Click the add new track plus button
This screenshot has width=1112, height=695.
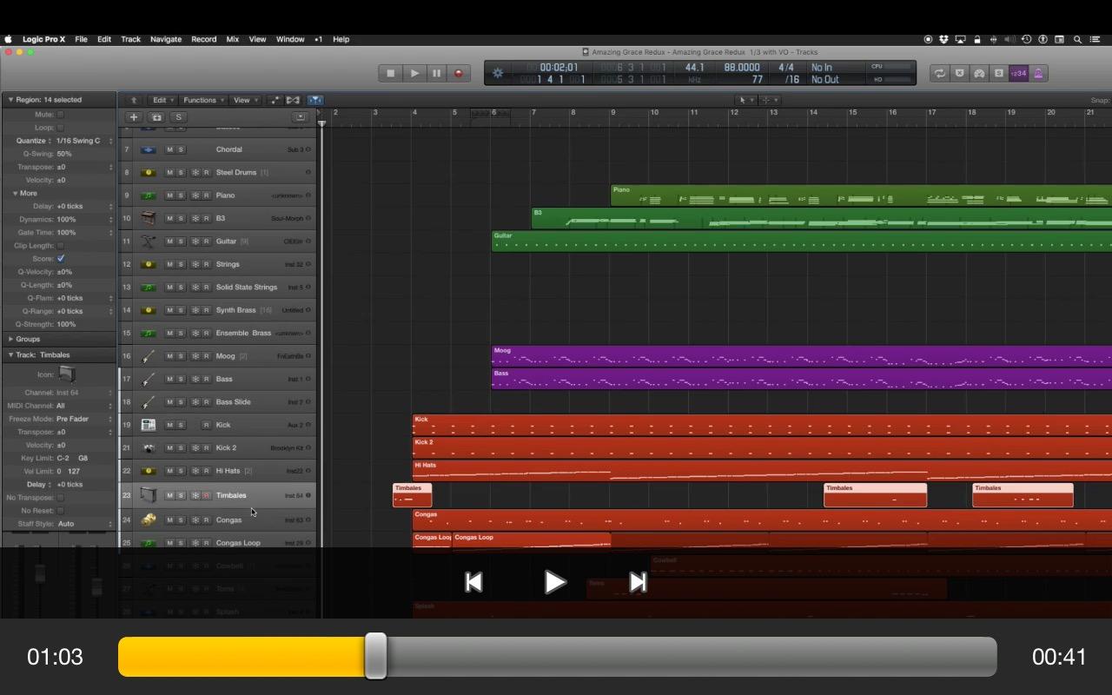[x=134, y=117]
